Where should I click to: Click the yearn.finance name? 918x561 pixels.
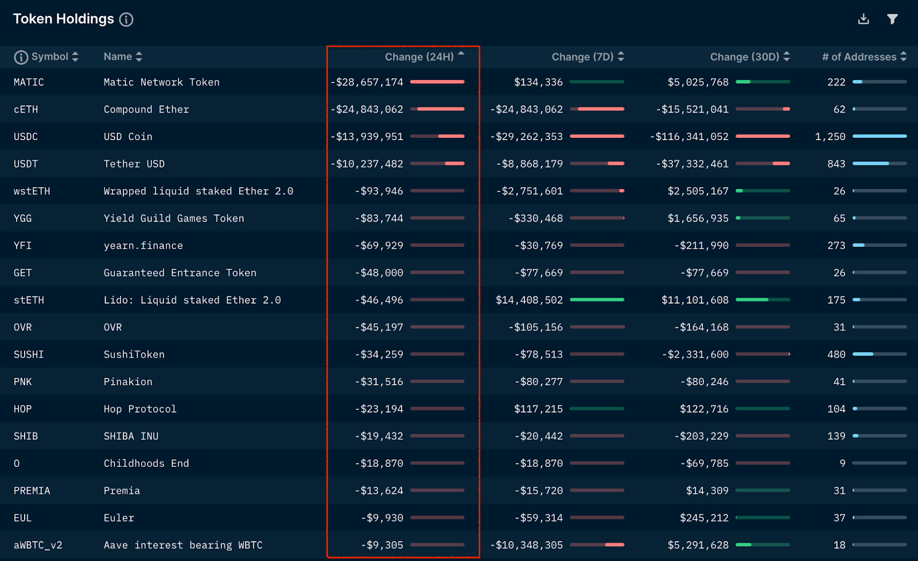click(x=143, y=246)
